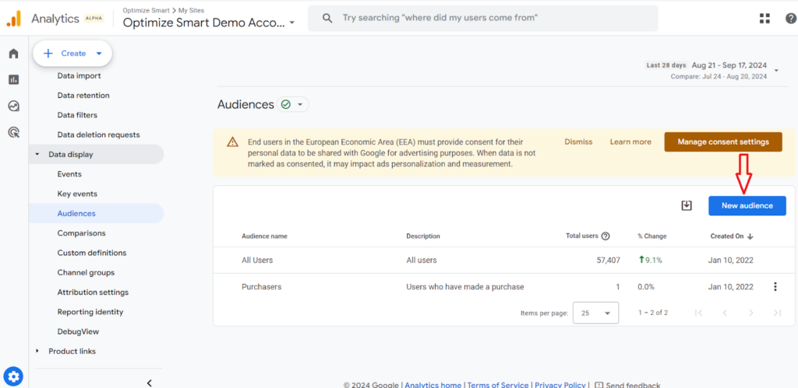Viewport: 798px width, 388px height.
Task: Open the Home icon in left rail
Action: pyautogui.click(x=14, y=54)
